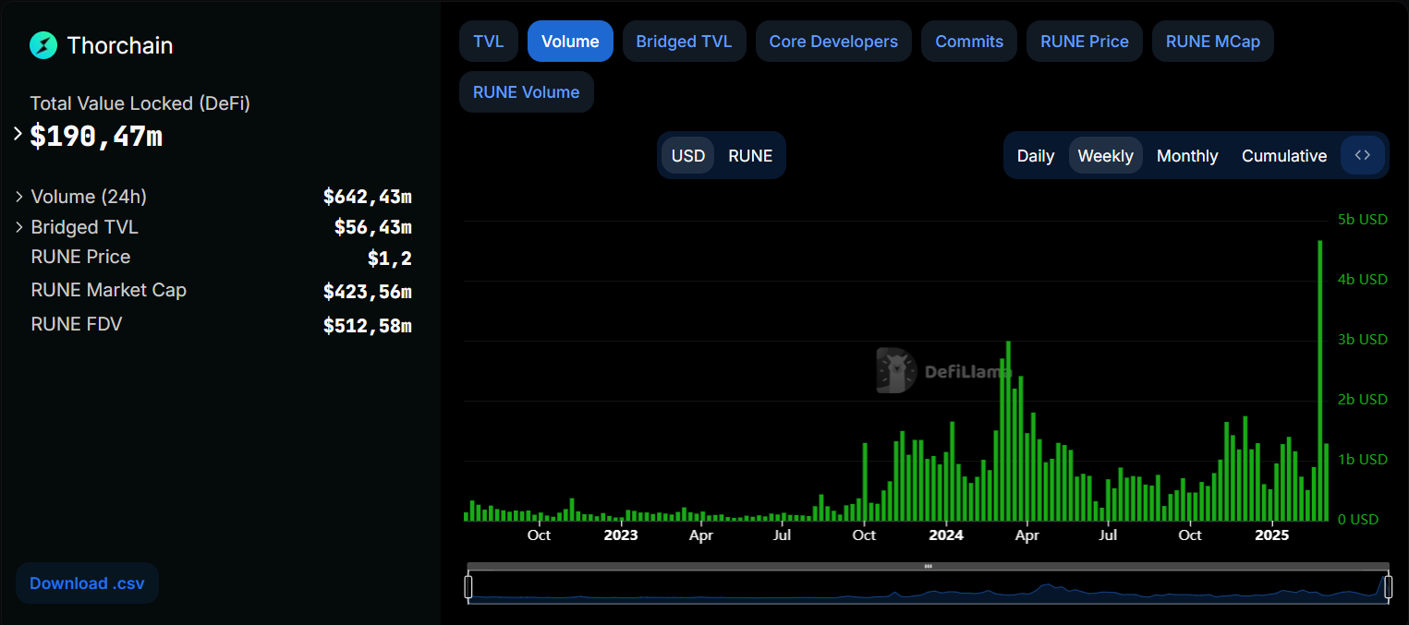Download the .csv data file
1409x625 pixels.
(88, 583)
